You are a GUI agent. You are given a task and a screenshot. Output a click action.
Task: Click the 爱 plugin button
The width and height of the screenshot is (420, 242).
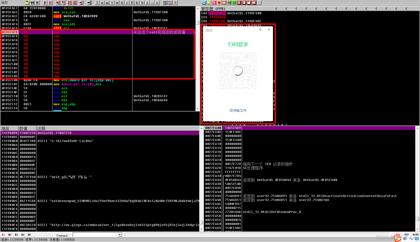(244, 3)
